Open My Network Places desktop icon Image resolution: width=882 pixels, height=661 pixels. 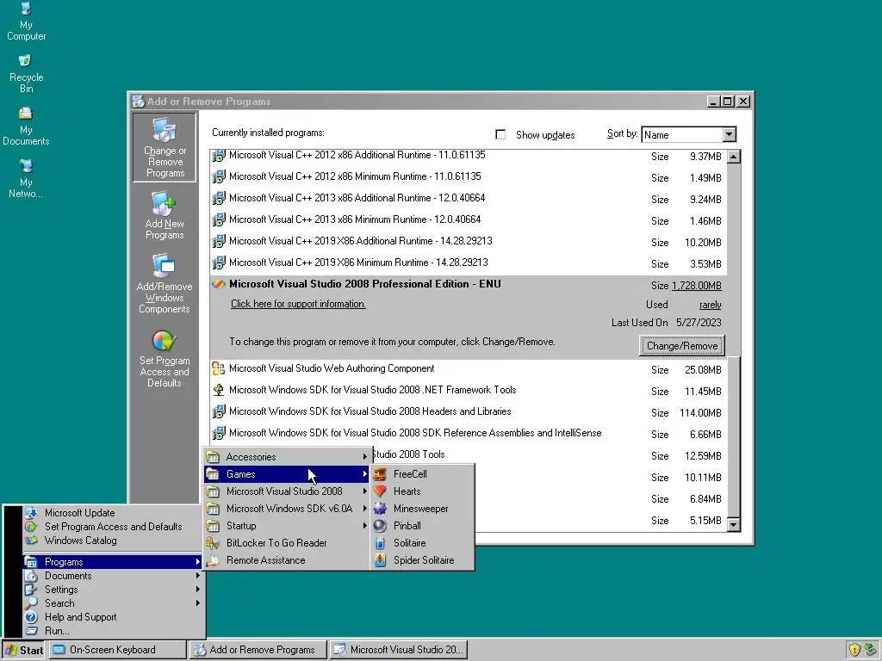[26, 178]
